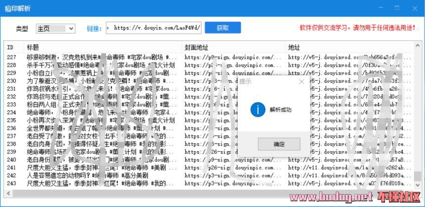Close the 提示 dialog with X
This screenshot has width=425, height=207.
[x=301, y=82]
